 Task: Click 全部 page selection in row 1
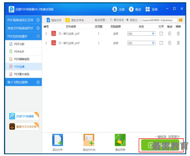[x=116, y=34]
